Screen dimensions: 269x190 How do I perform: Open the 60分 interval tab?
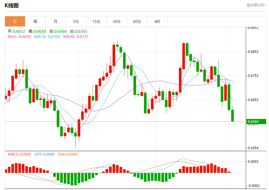pyautogui.click(x=137, y=21)
